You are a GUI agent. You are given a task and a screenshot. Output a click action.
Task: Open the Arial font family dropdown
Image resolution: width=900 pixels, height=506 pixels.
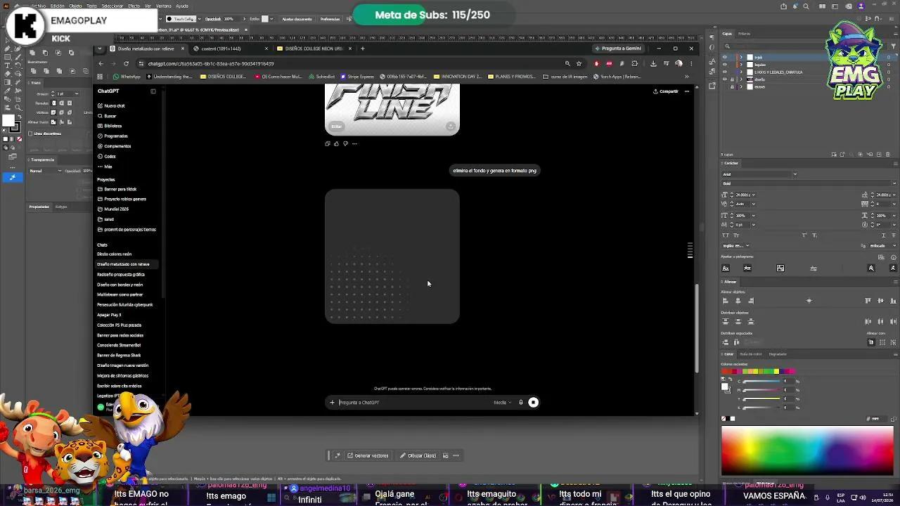click(795, 174)
